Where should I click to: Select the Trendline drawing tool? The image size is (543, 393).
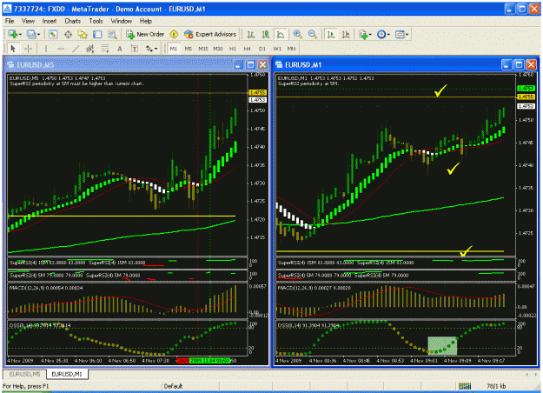point(76,49)
